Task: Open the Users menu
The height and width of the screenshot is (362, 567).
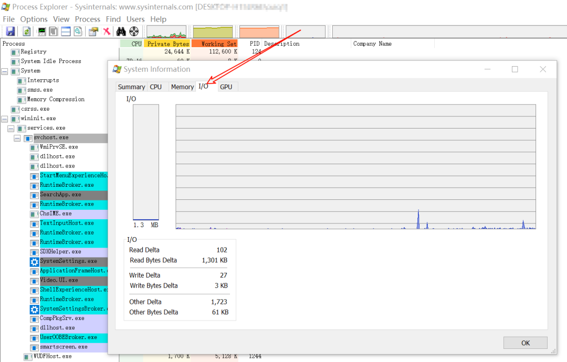Action: [x=135, y=19]
